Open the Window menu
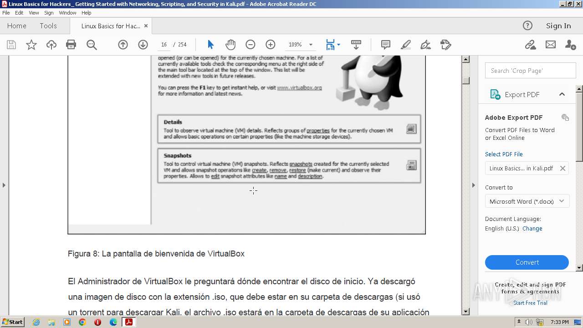The width and height of the screenshot is (583, 328). 67,13
